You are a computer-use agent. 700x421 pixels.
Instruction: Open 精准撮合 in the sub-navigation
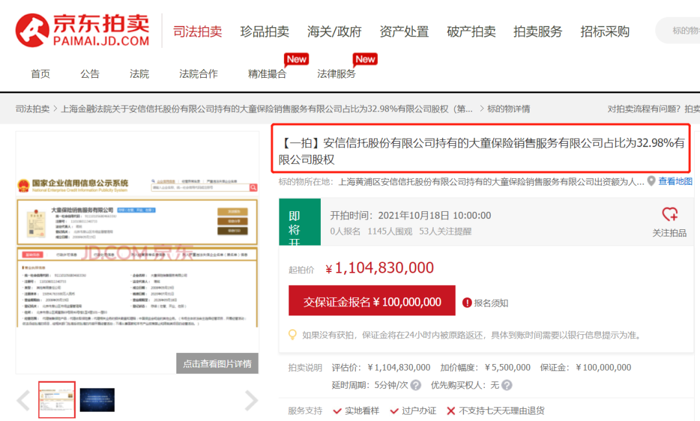click(x=267, y=74)
